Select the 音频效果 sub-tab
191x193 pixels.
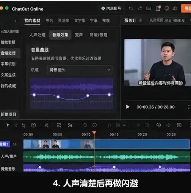tap(60, 35)
